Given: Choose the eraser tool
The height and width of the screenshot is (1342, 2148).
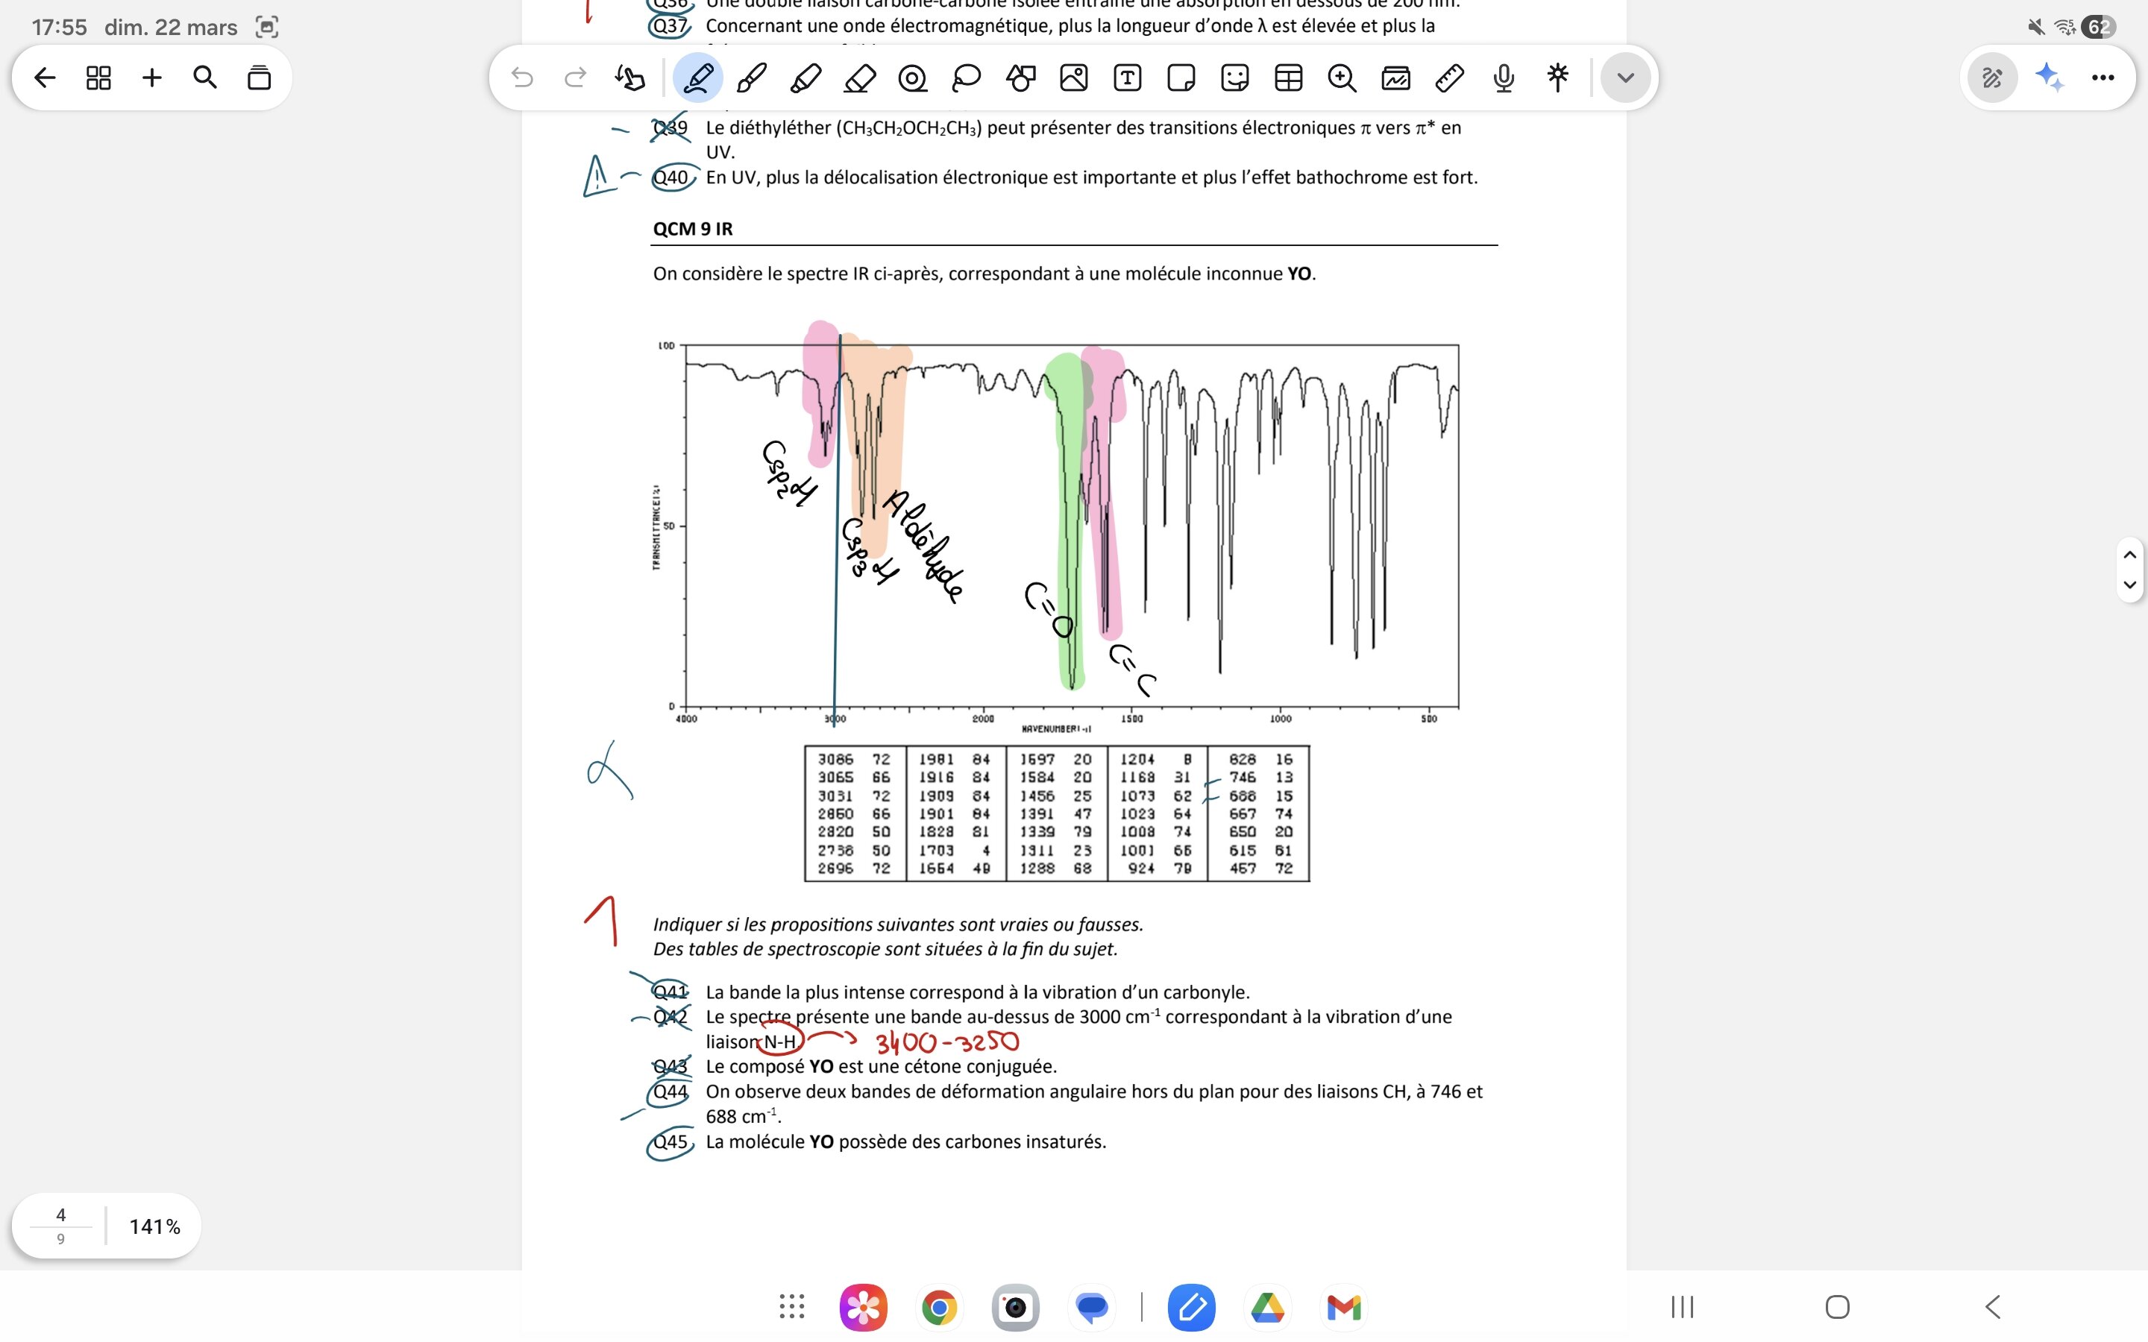Looking at the screenshot, I should pos(859,78).
